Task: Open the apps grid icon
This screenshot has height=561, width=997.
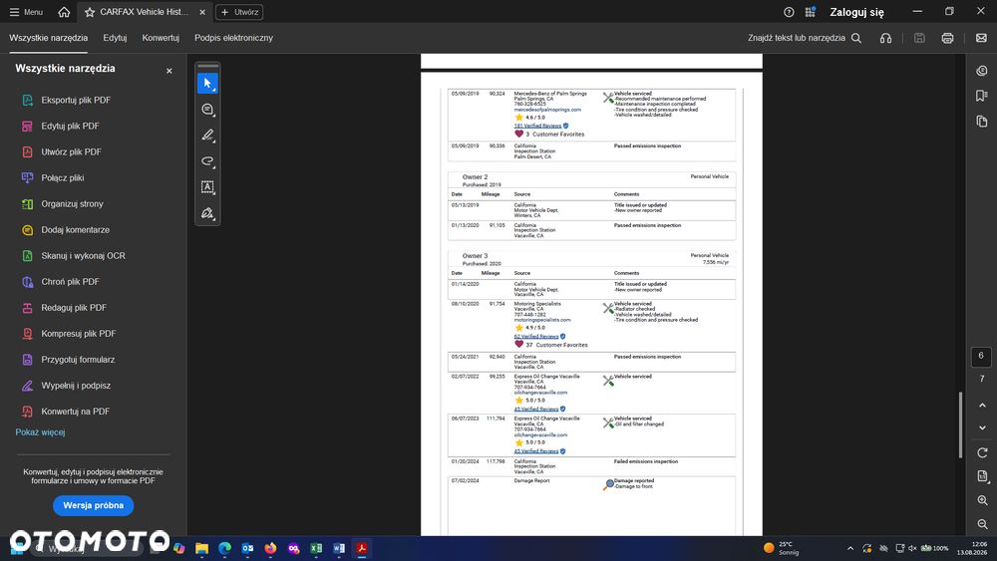Action: [x=810, y=12]
